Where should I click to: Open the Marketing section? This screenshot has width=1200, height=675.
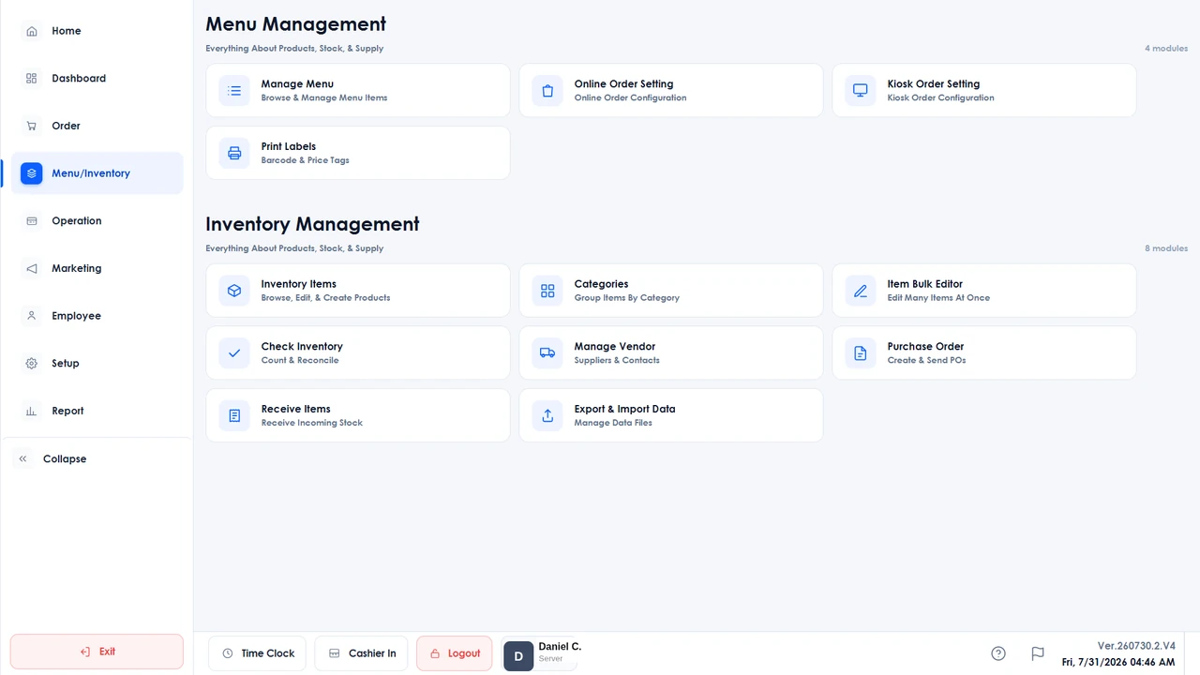tap(97, 268)
